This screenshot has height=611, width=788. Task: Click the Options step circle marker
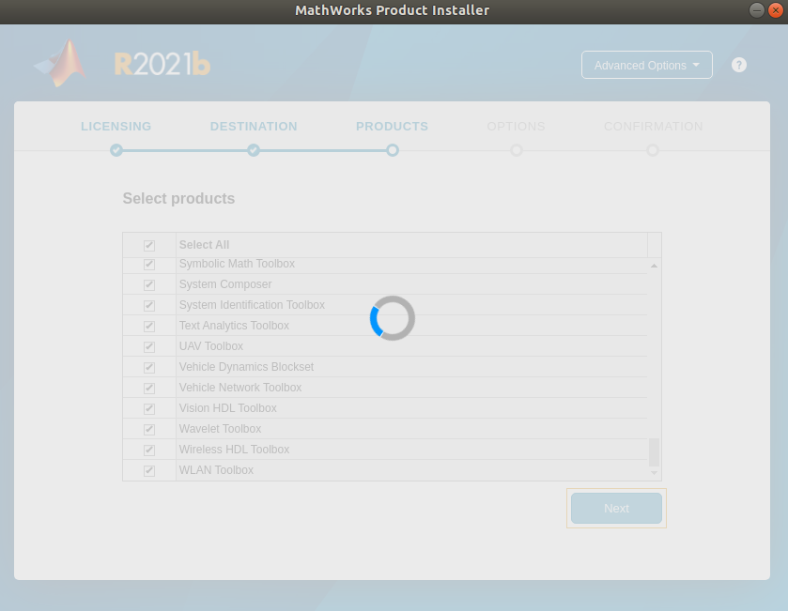[x=517, y=150]
